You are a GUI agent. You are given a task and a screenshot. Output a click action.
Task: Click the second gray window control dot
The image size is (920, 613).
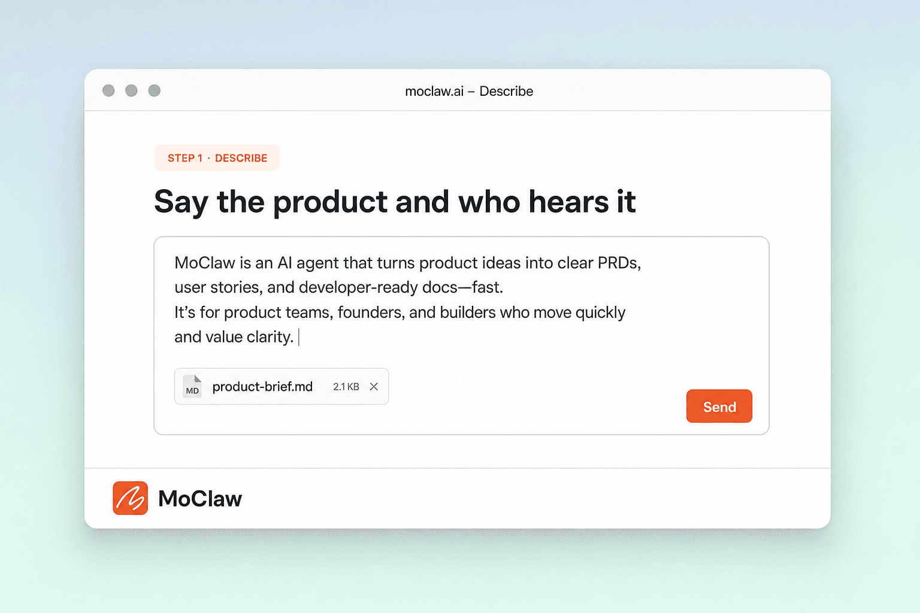tap(131, 90)
